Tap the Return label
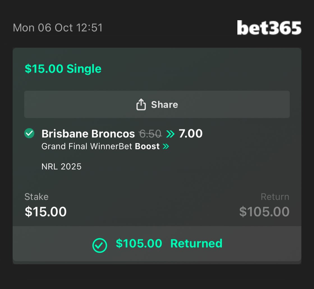314x289 pixels. point(275,197)
